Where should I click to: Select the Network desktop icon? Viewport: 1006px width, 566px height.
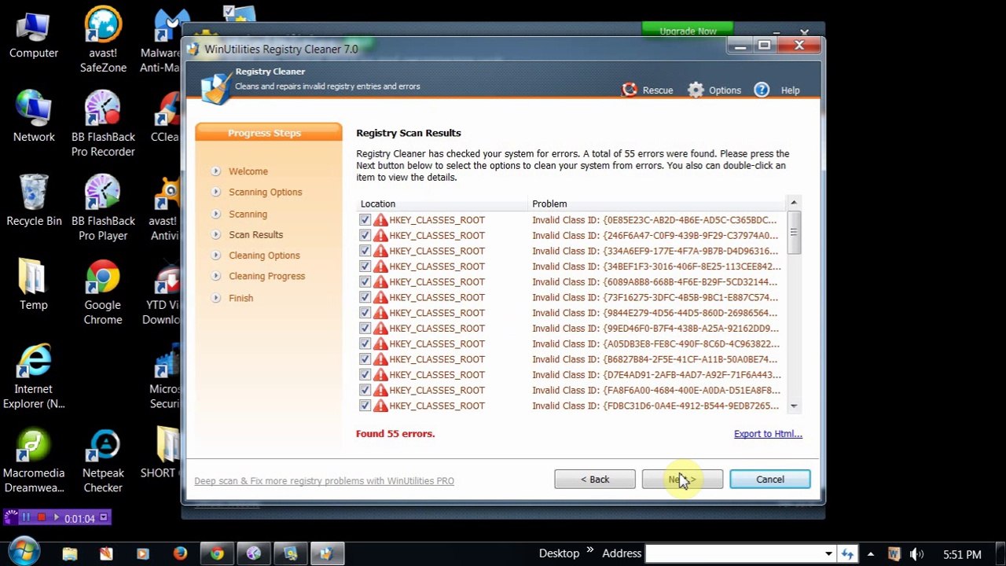tap(34, 116)
